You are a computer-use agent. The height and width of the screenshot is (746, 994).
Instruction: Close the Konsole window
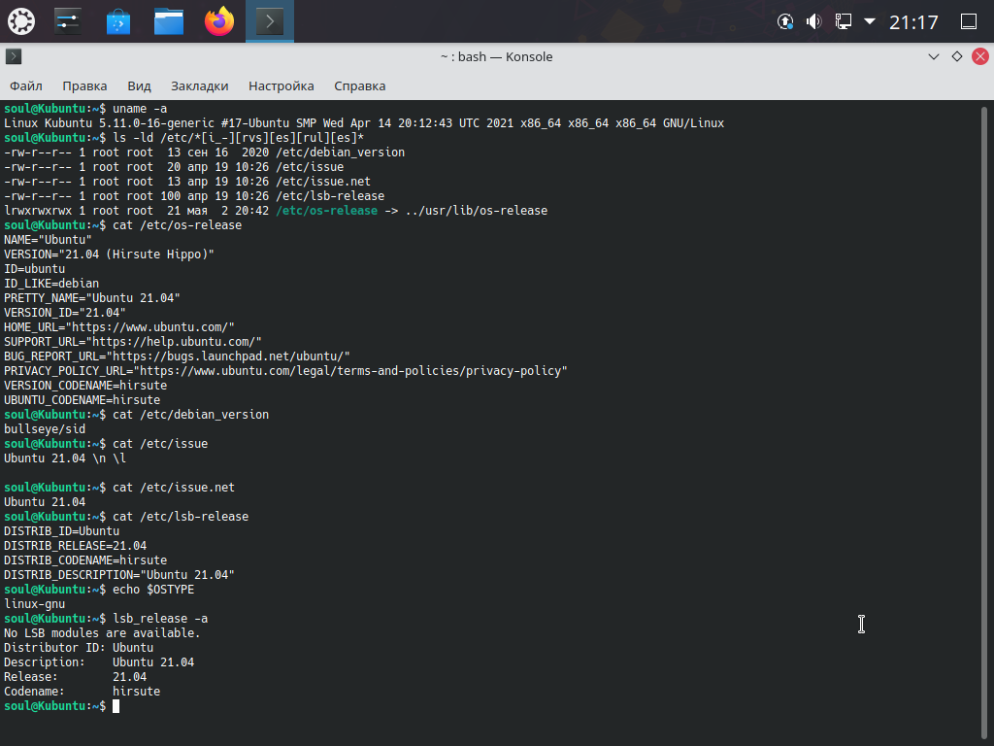(980, 56)
